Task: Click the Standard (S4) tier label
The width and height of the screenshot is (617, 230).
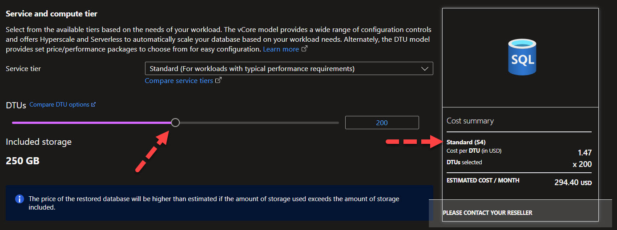Action: pos(466,142)
